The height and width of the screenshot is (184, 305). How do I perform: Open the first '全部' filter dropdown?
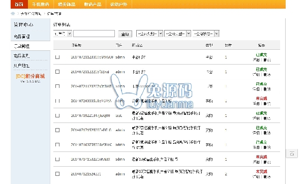(149, 34)
